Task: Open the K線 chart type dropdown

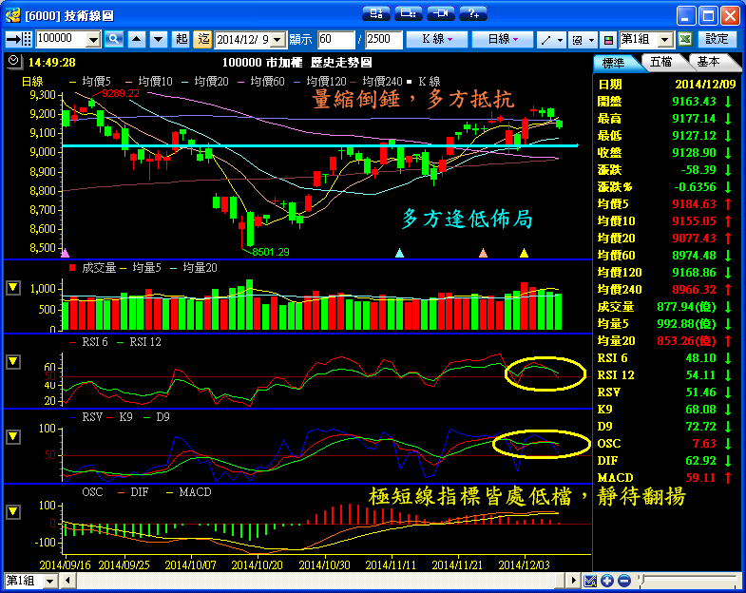Action: 436,39
